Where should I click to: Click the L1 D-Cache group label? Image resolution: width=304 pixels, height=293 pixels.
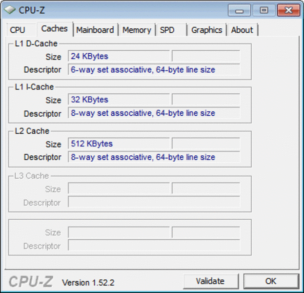click(x=36, y=43)
